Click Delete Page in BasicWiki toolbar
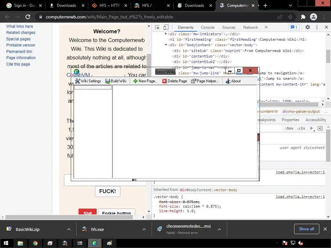The height and width of the screenshot is (248, 331). pos(175,81)
